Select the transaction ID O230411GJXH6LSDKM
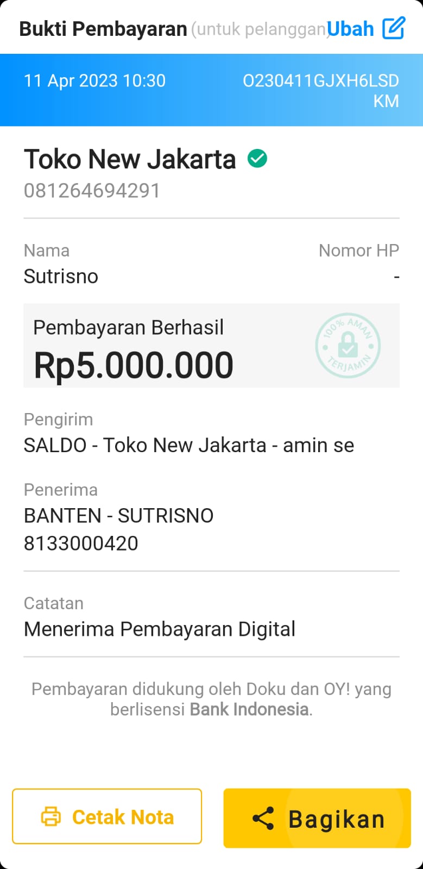This screenshot has width=423, height=869. pyautogui.click(x=321, y=90)
